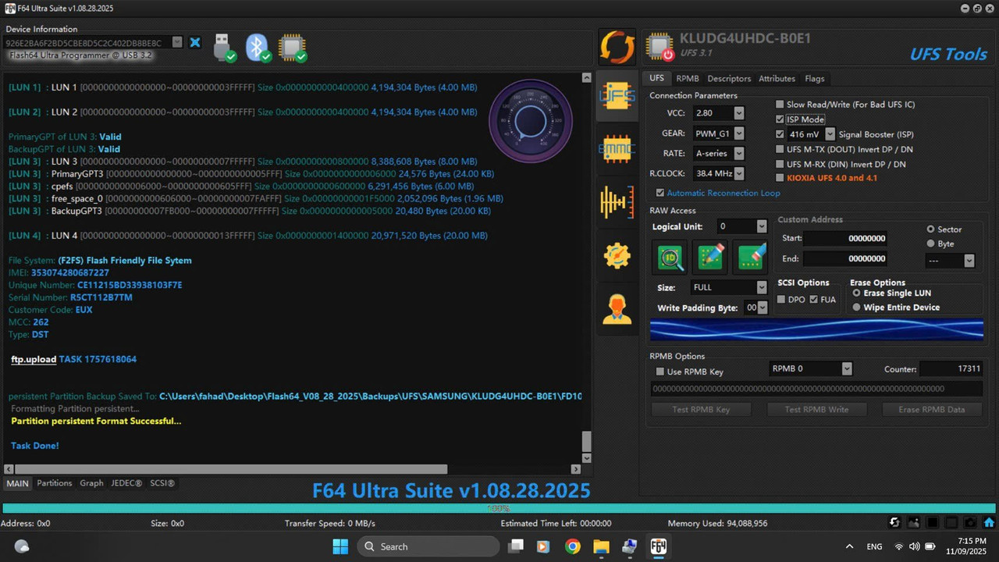Click the Test RPMB Write button
The height and width of the screenshot is (562, 999).
tap(816, 410)
